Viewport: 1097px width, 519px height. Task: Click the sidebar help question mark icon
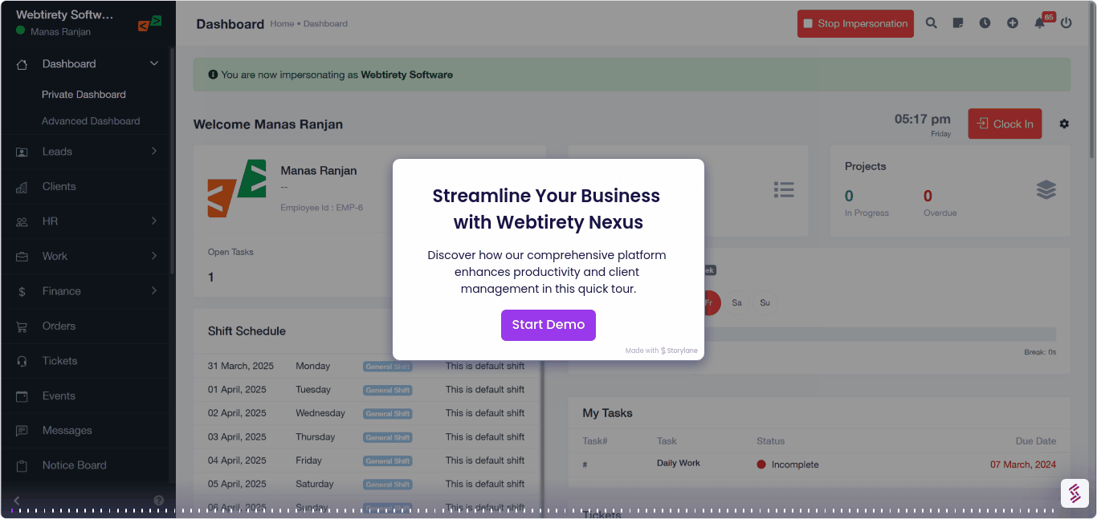point(159,501)
